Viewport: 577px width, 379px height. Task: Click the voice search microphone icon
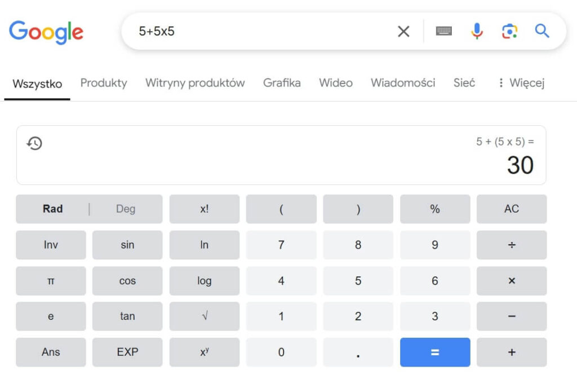coord(477,31)
